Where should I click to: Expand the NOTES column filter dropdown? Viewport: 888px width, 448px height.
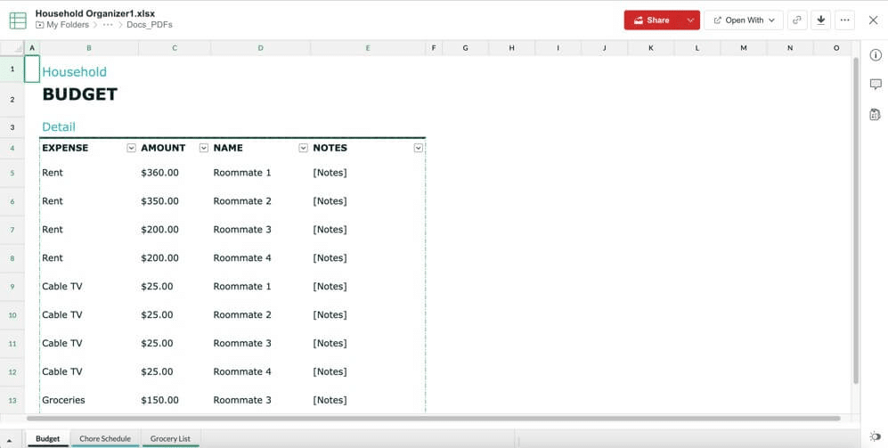[419, 148]
